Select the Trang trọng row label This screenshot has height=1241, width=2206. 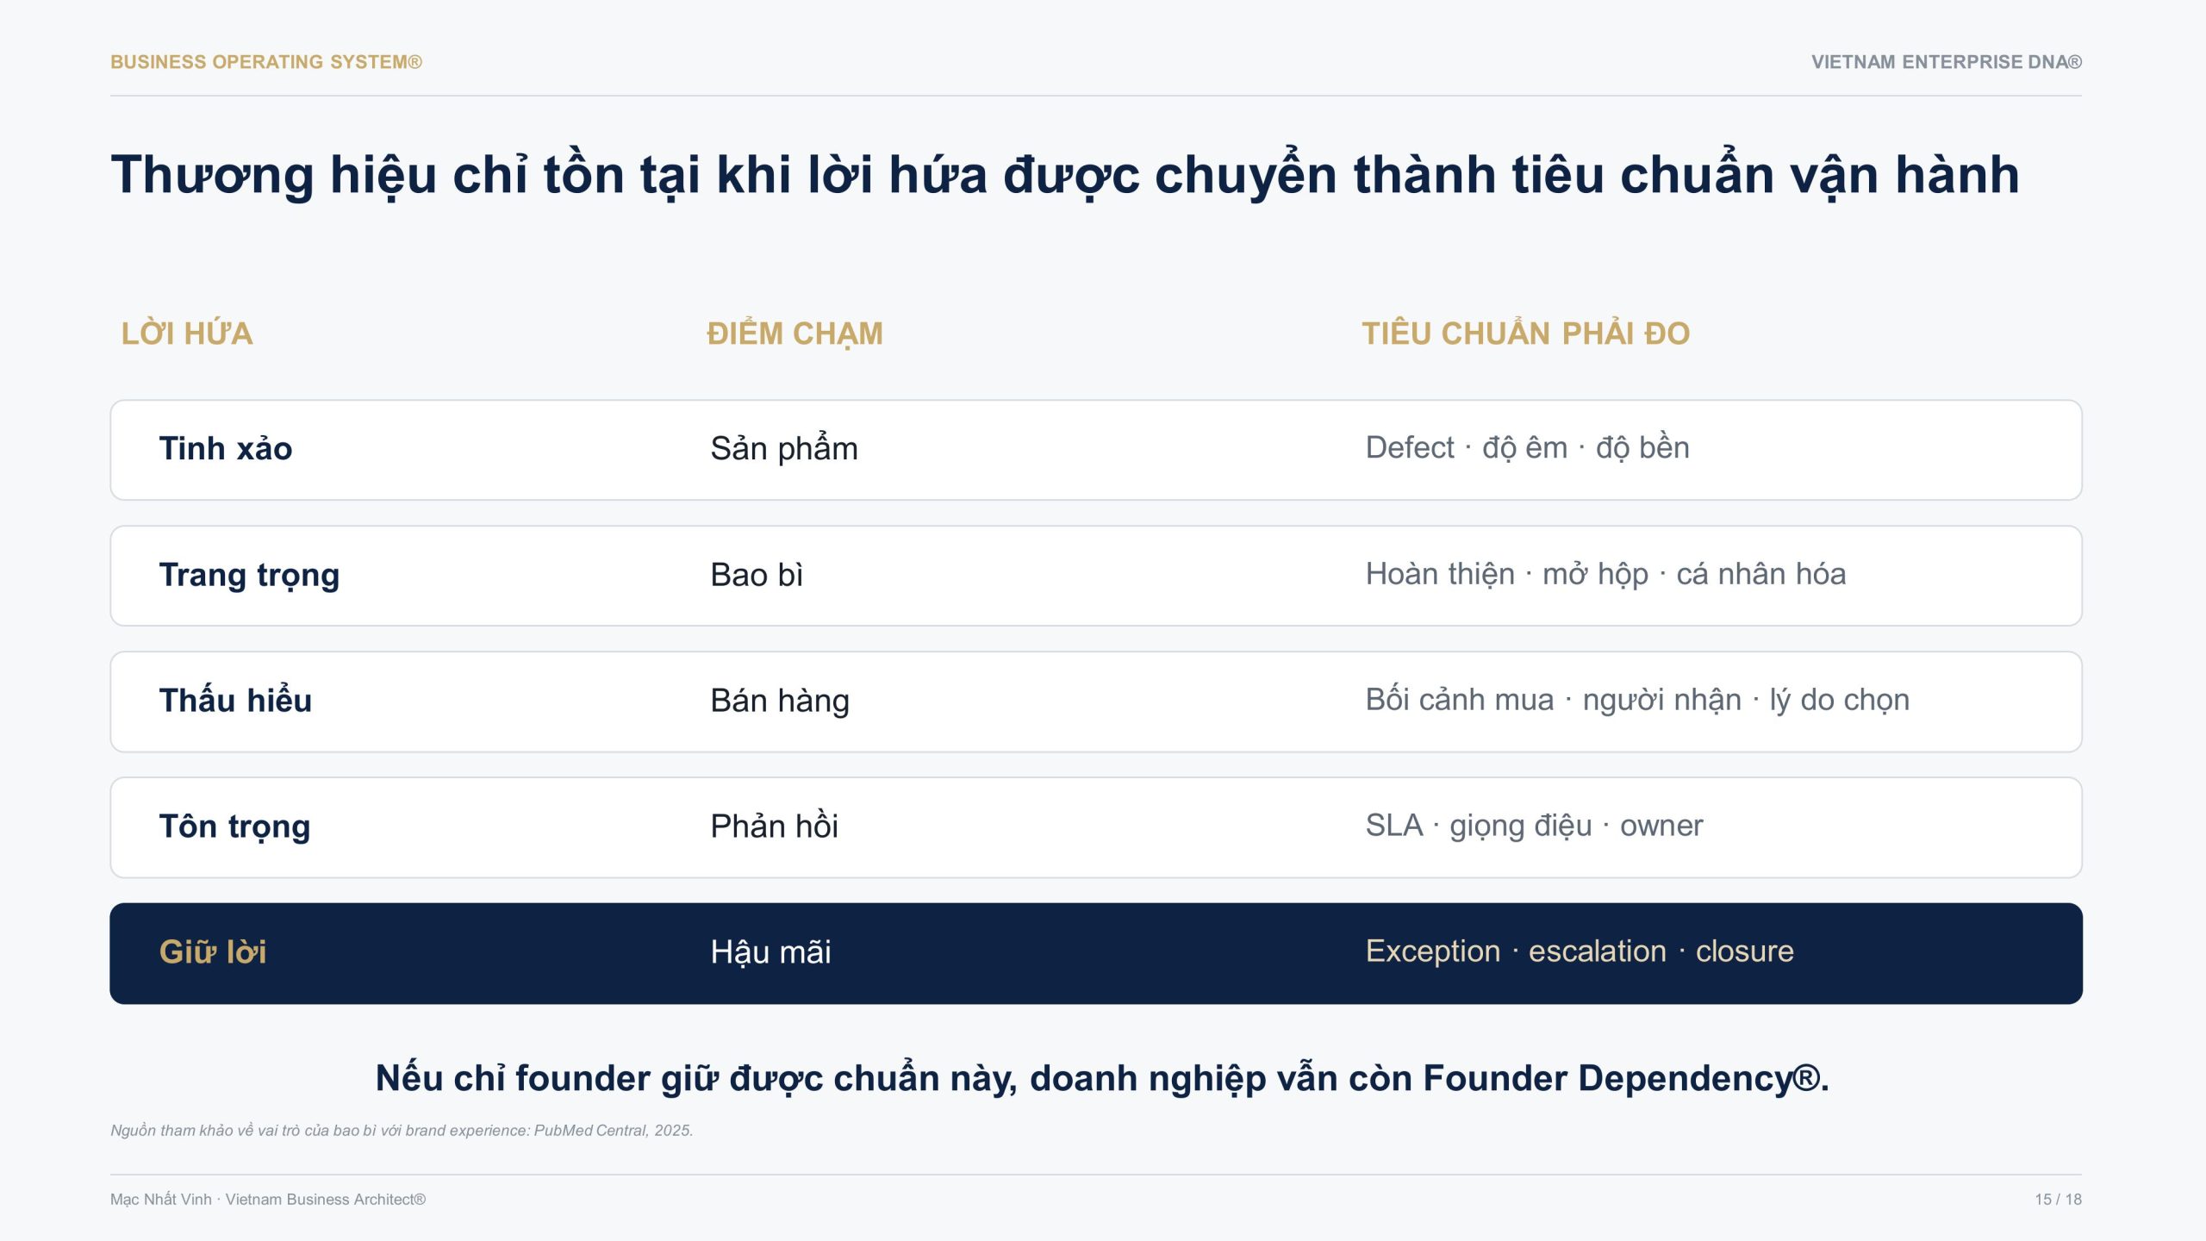249,576
